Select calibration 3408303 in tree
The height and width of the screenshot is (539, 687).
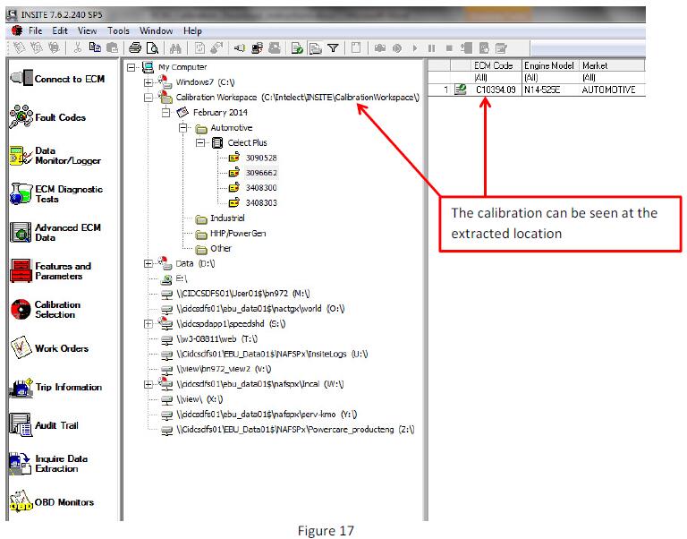click(261, 202)
